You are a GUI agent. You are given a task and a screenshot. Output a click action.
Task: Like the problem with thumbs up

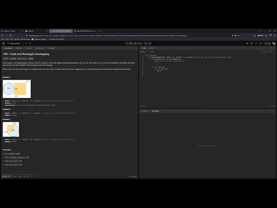[x=5, y=176]
